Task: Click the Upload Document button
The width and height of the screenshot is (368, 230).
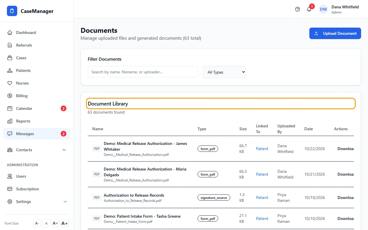Action: [335, 33]
